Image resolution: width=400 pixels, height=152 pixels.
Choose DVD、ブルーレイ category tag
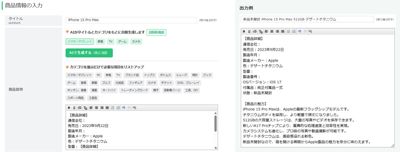coord(188,83)
